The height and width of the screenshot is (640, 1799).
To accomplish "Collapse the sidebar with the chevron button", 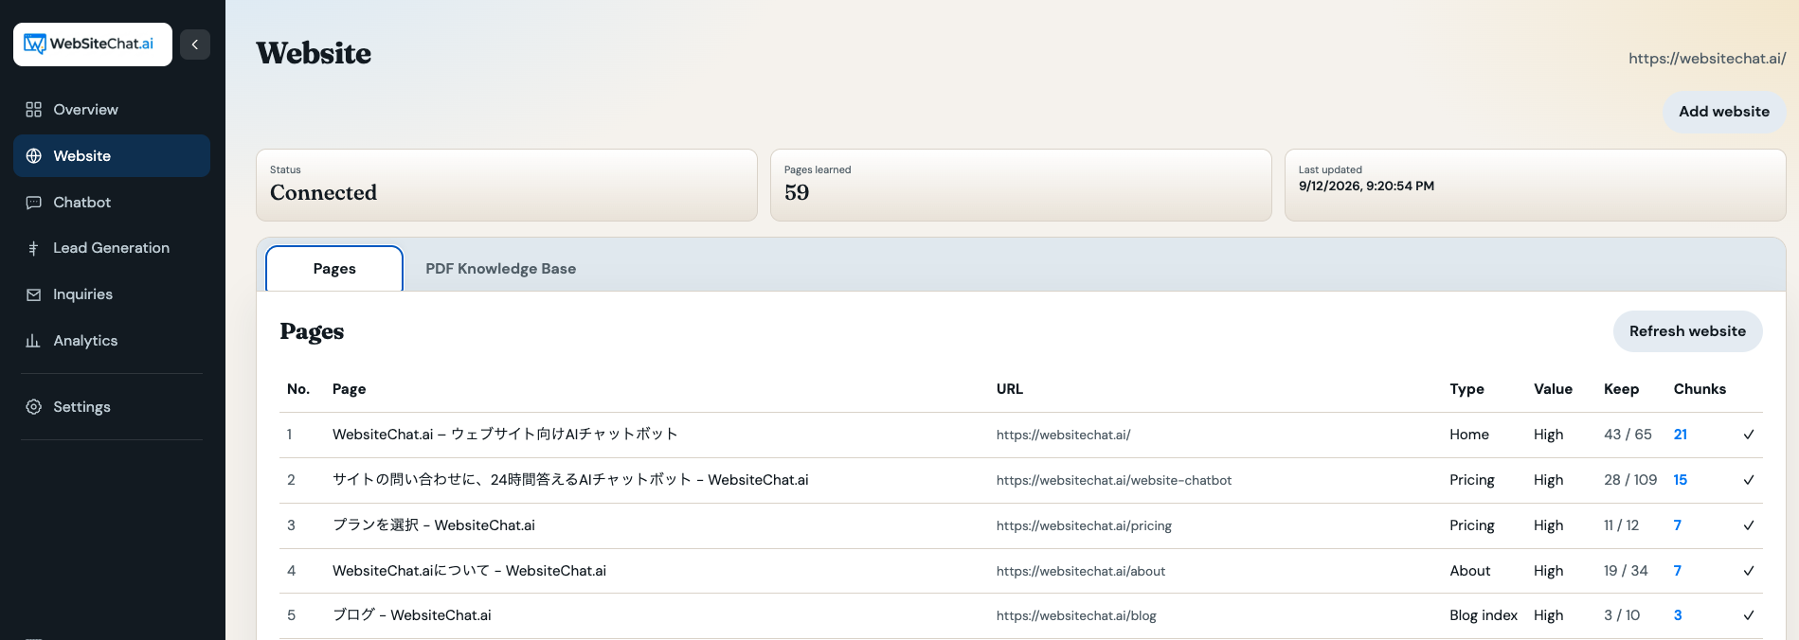I will (x=195, y=44).
